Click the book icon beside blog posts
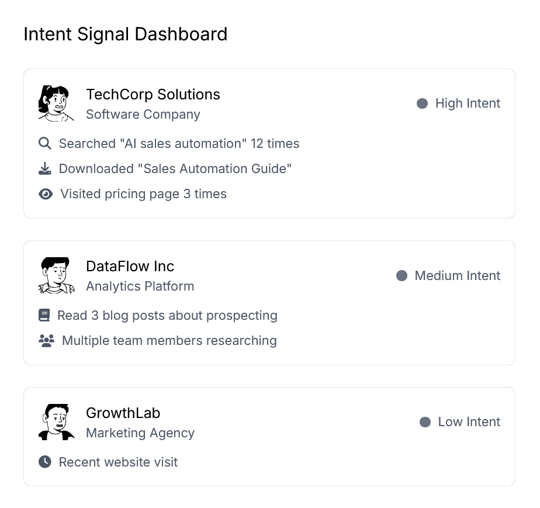The width and height of the screenshot is (540, 508). [x=44, y=316]
